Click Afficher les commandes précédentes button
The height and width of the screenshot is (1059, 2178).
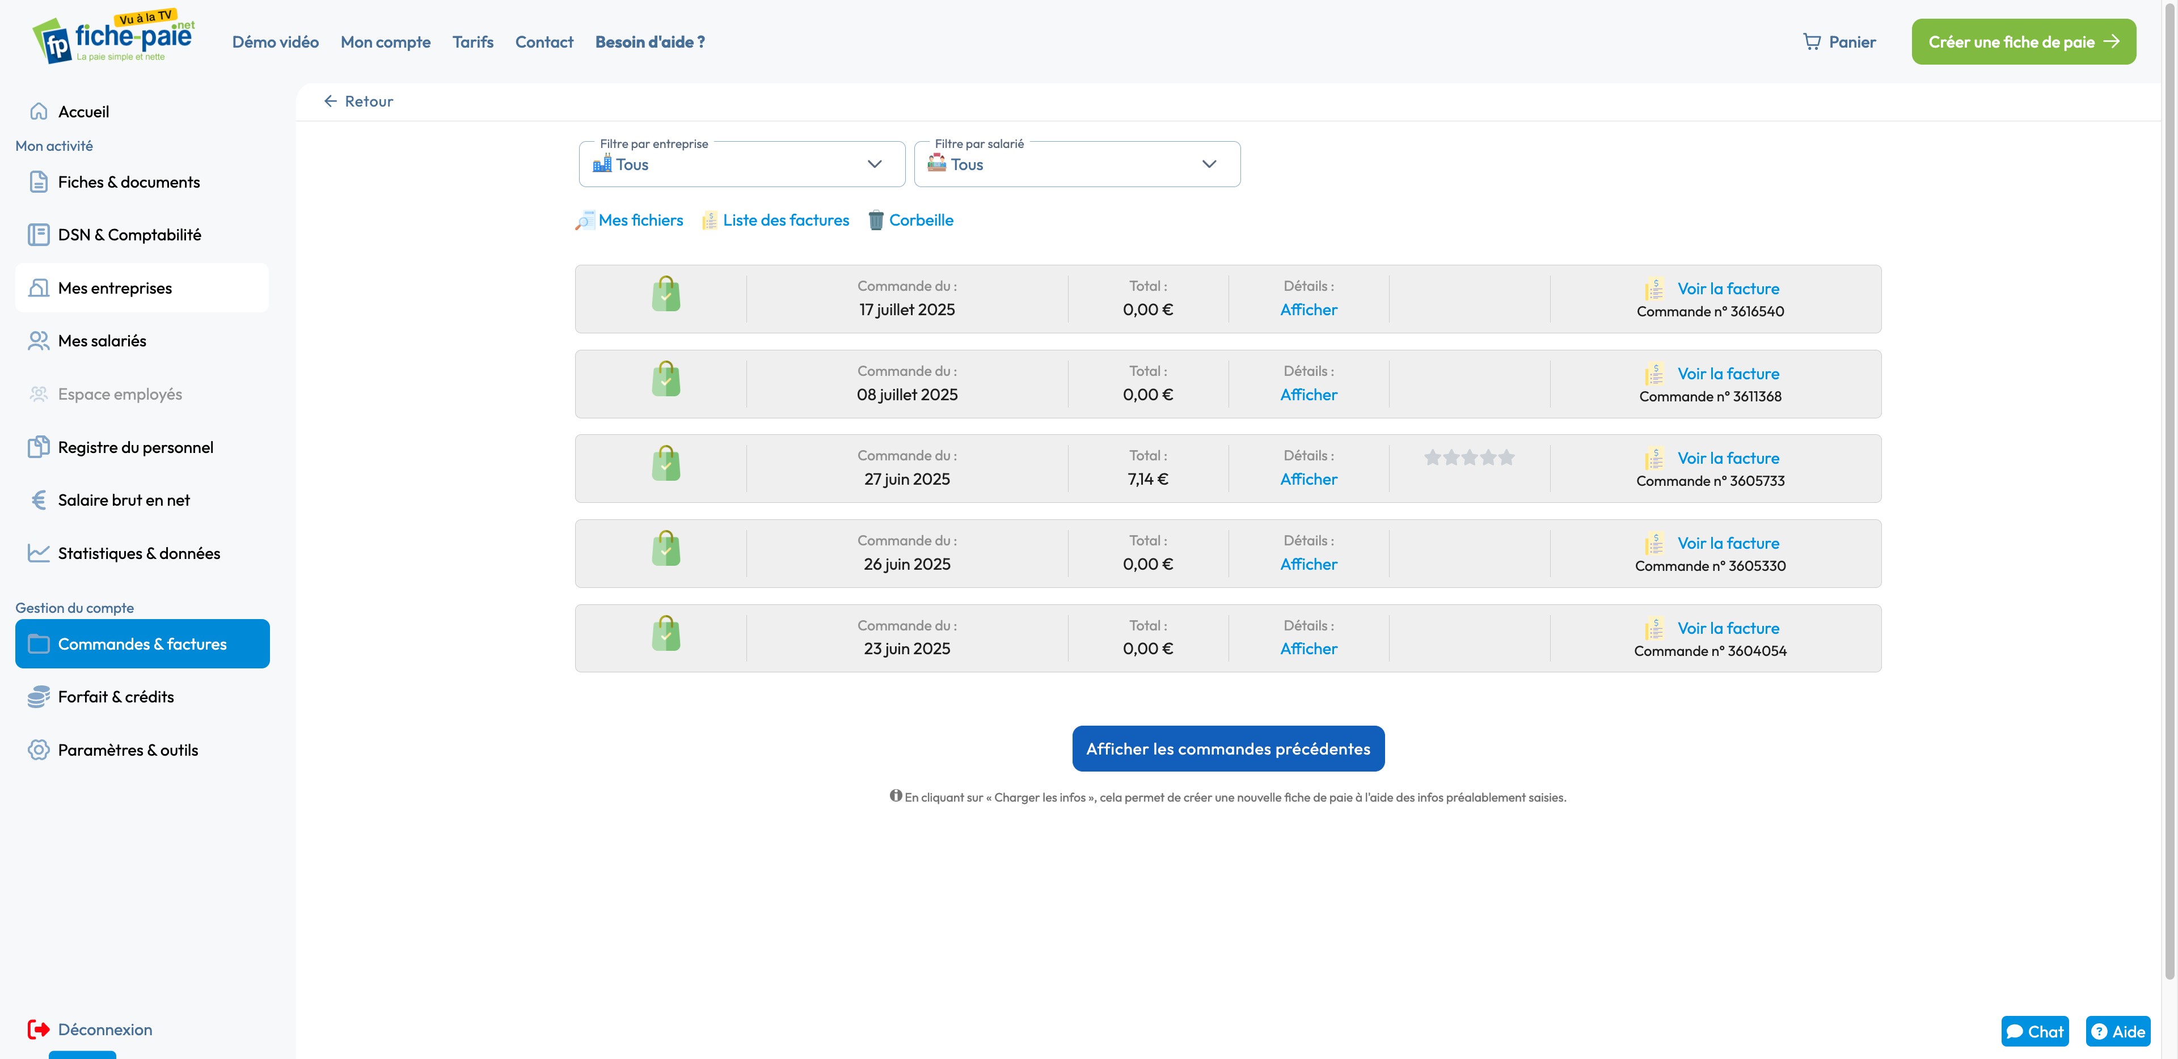coord(1227,749)
